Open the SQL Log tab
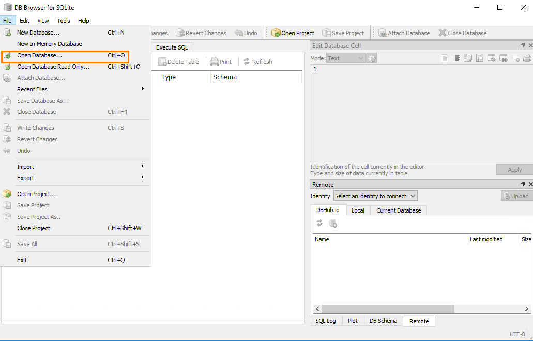Viewport: 533px width, 341px height. pyautogui.click(x=326, y=321)
